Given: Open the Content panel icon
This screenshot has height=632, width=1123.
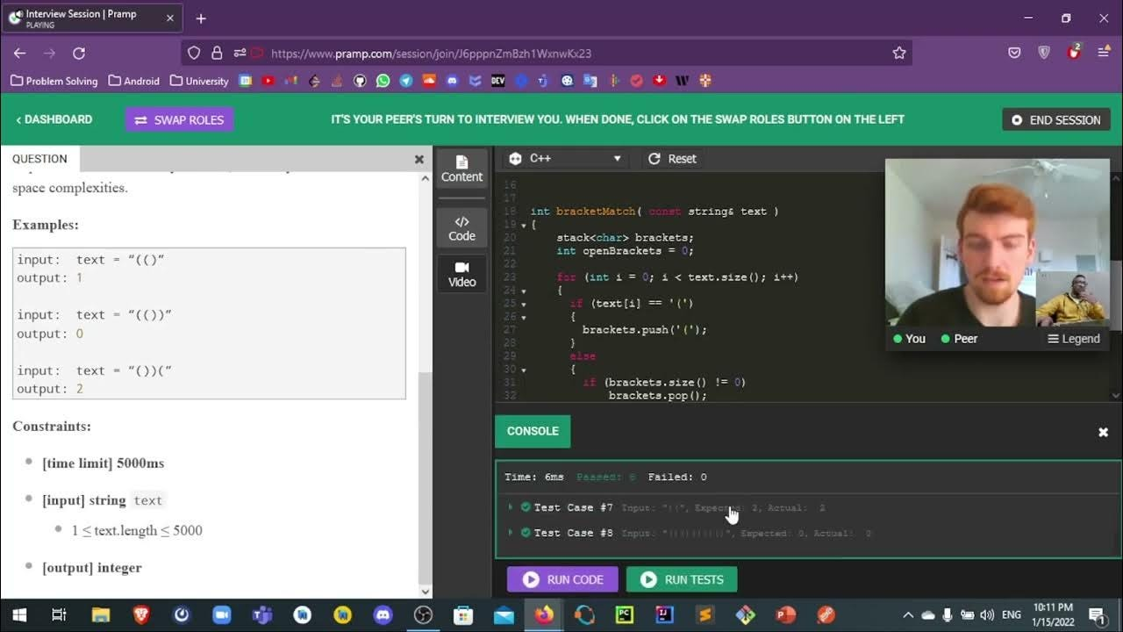Looking at the screenshot, I should click(x=461, y=168).
